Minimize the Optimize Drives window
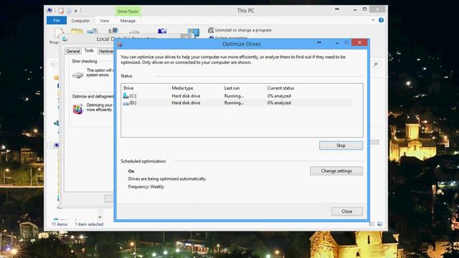The width and height of the screenshot is (459, 258). click(x=337, y=43)
